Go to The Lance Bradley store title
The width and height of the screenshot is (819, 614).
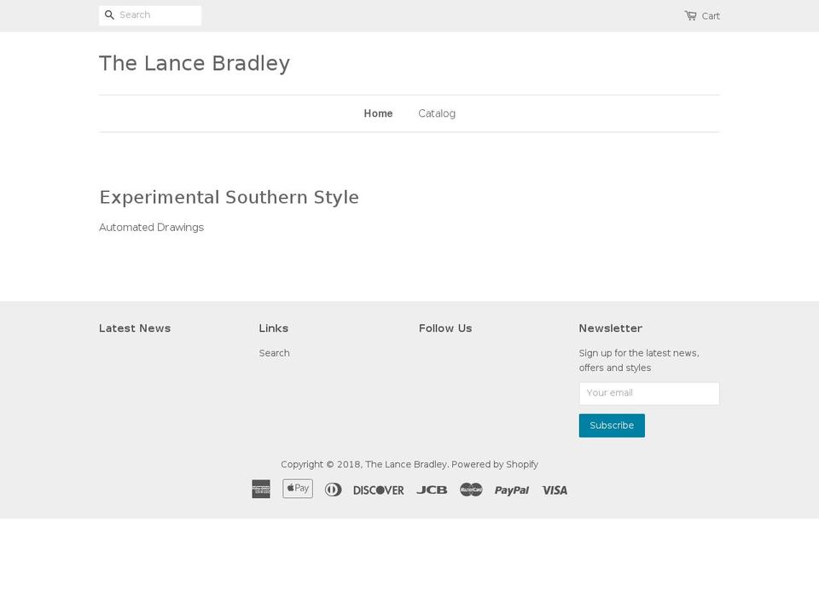point(195,63)
